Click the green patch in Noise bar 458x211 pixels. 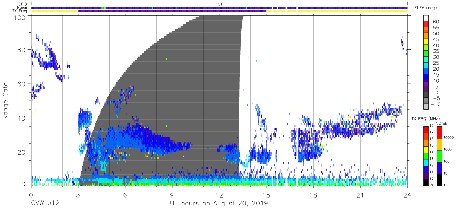(103, 7)
